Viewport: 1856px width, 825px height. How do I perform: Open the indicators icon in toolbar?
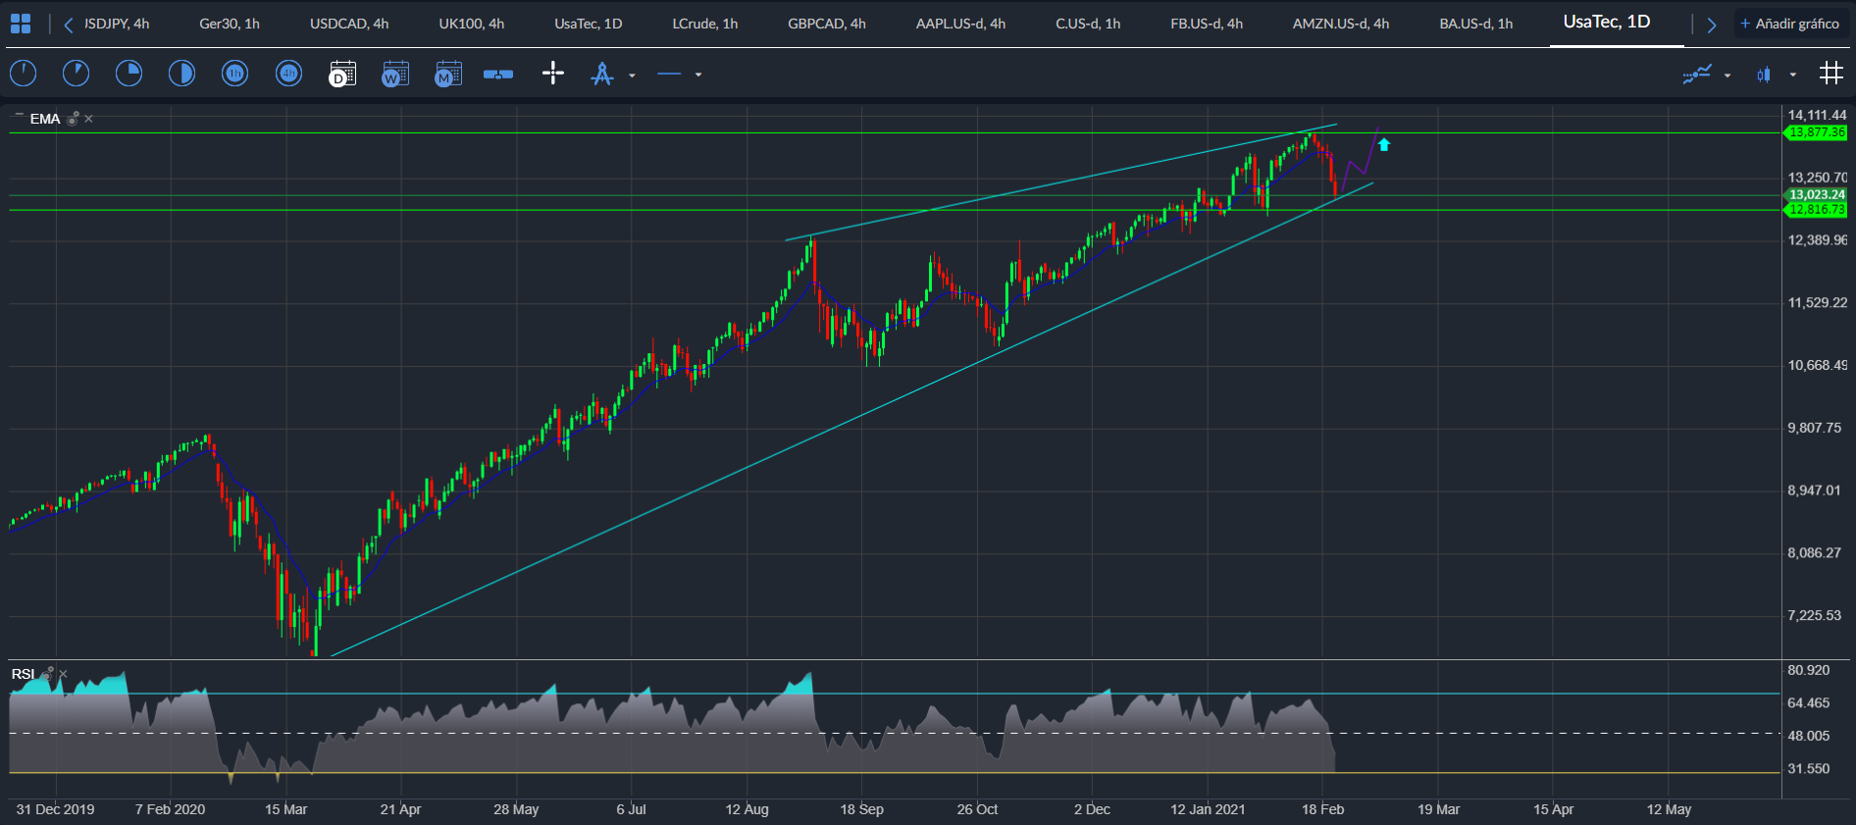click(x=1697, y=74)
